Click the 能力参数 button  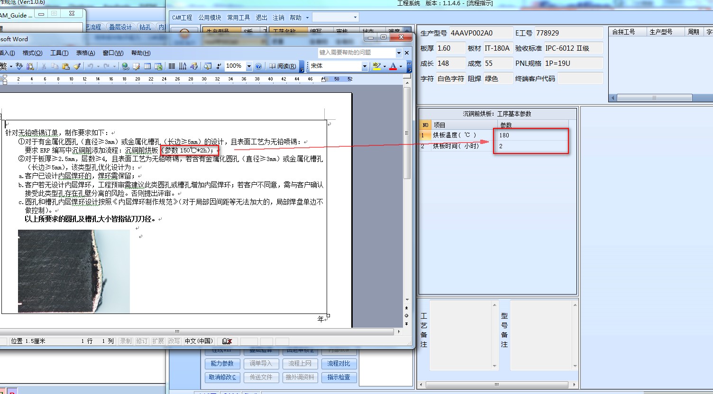click(222, 364)
